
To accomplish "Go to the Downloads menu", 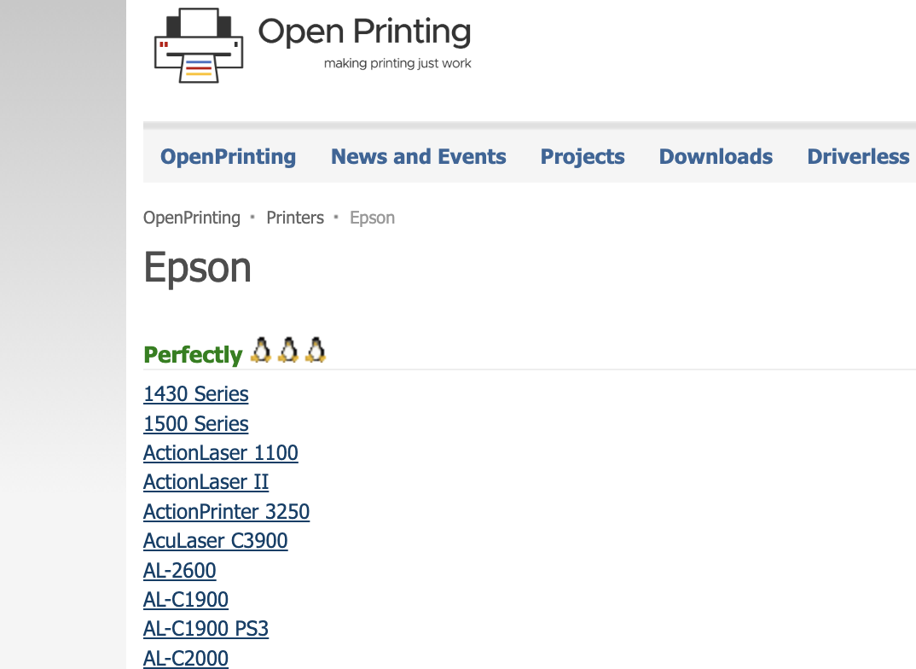I will point(716,157).
